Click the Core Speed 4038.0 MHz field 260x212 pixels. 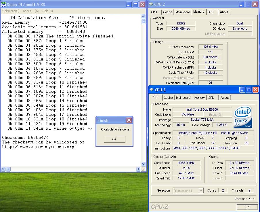(186, 163)
